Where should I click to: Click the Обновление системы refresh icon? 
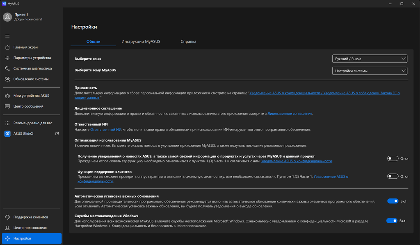[x=7, y=79]
